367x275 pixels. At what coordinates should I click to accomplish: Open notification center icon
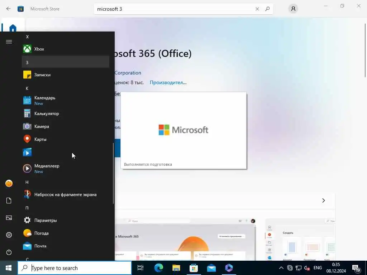[356, 268]
